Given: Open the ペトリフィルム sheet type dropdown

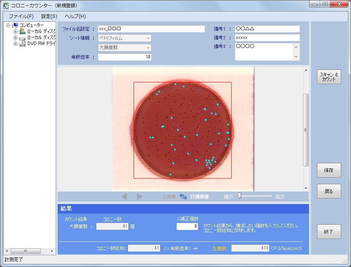Looking at the screenshot, I should [124, 38].
